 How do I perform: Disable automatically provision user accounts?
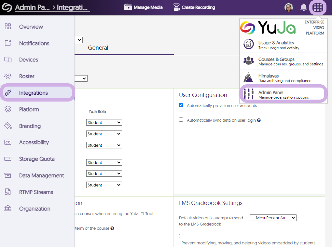click(181, 105)
